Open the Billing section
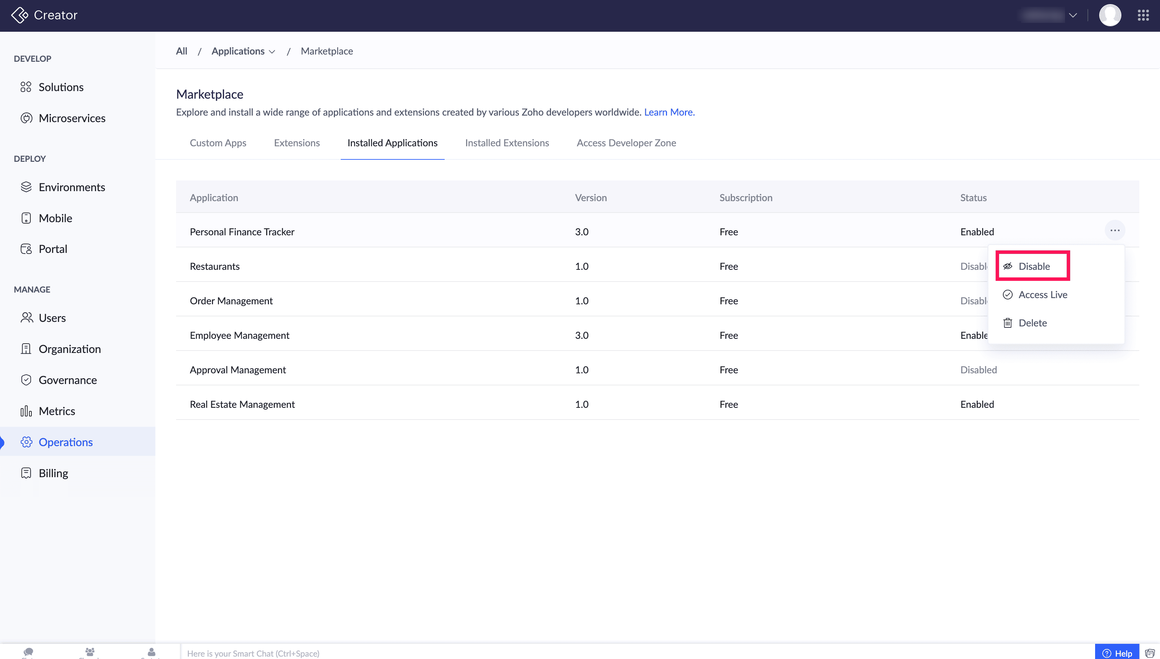The height and width of the screenshot is (659, 1160). click(53, 473)
